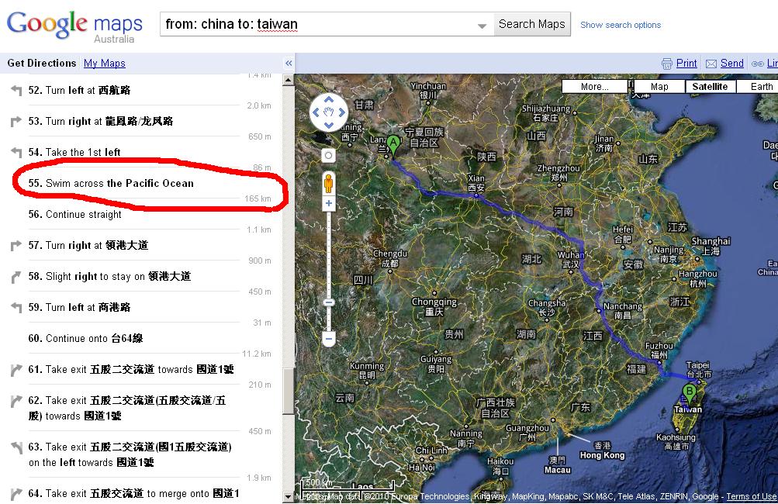
Task: Click directions list scrollbar up arrow
Action: click(x=289, y=79)
